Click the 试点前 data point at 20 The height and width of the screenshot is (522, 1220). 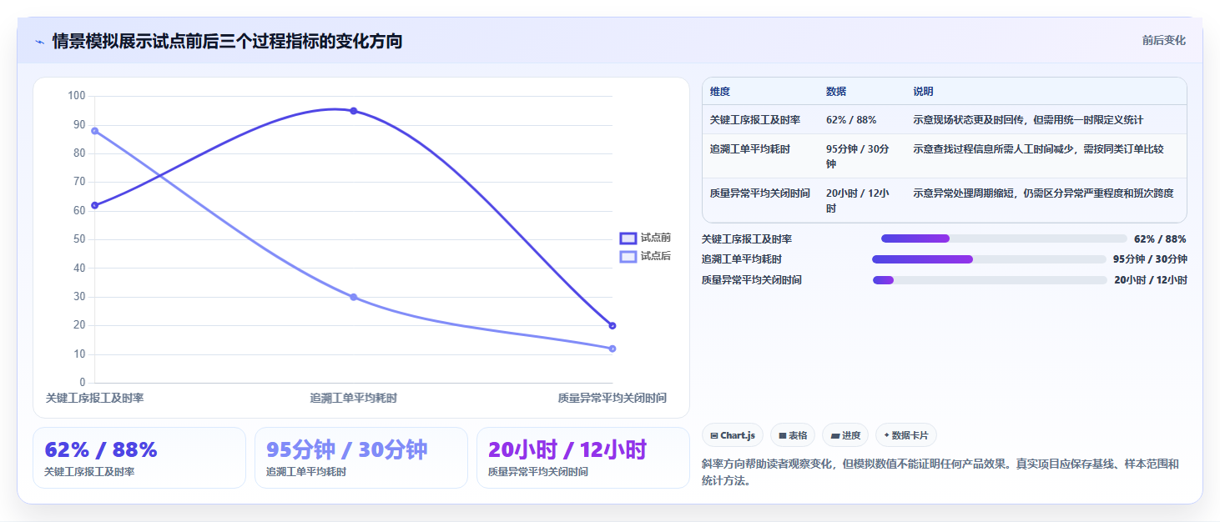coord(613,325)
